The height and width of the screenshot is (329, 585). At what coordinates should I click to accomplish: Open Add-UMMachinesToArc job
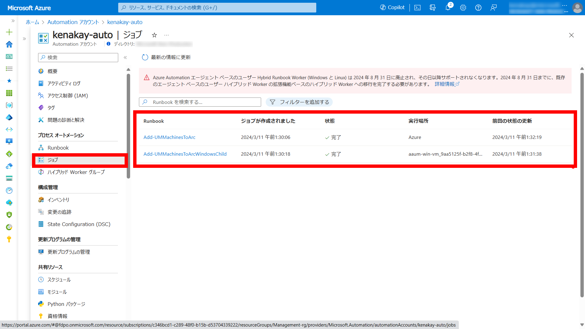[x=169, y=137]
